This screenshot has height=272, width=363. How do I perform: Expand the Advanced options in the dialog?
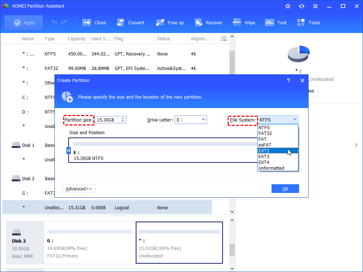click(79, 188)
